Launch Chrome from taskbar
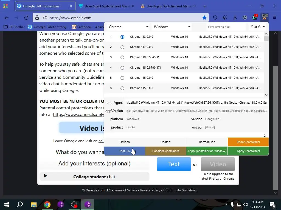Screen dimensions: 281x210 coord(47,205)
